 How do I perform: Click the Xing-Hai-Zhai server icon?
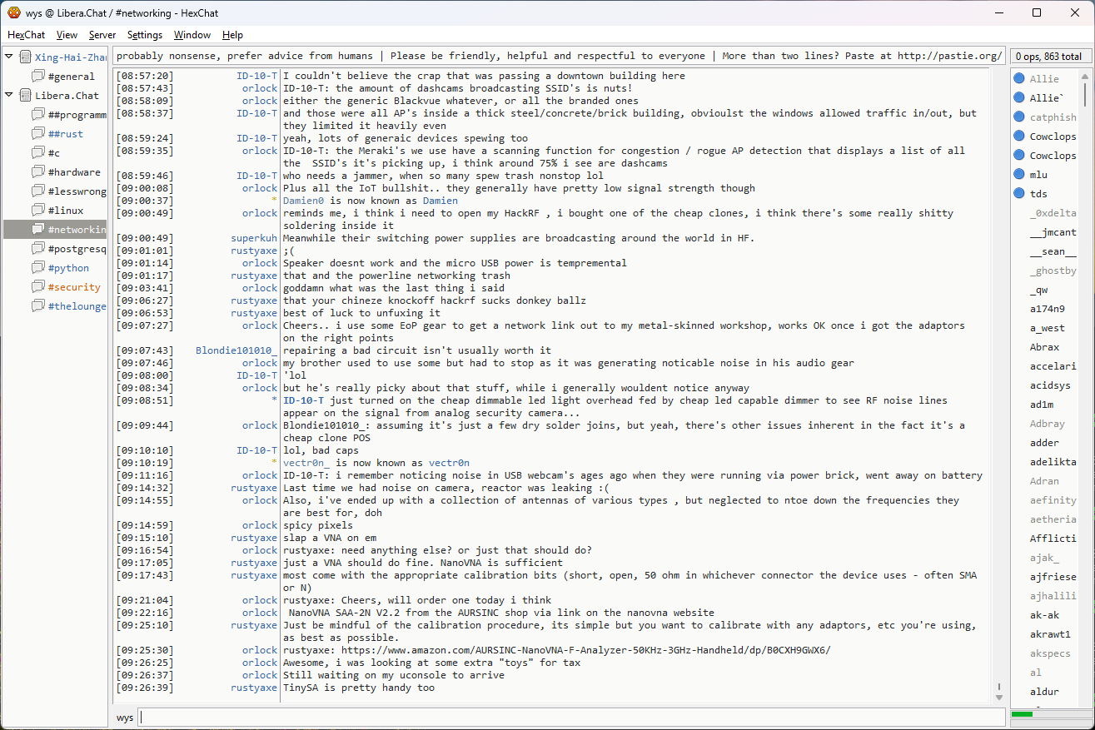[25, 57]
